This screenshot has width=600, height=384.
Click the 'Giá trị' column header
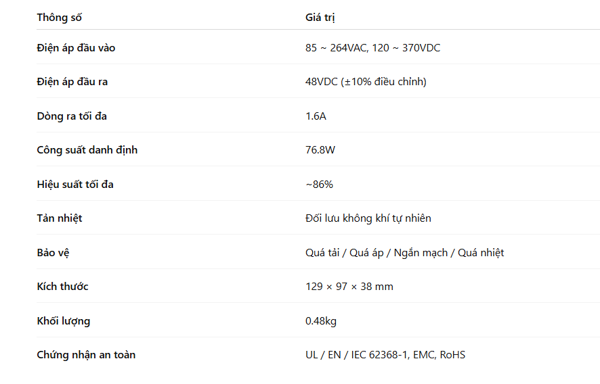click(320, 18)
